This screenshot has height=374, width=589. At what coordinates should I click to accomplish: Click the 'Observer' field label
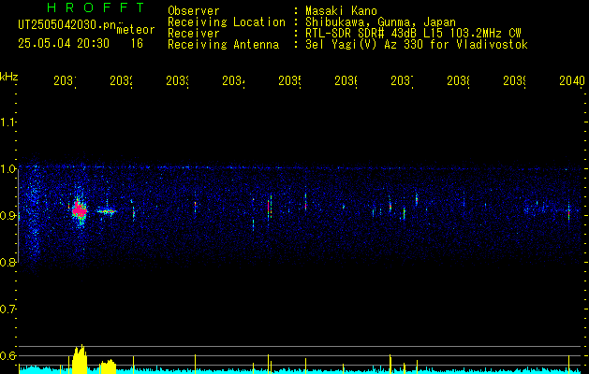[x=194, y=10]
